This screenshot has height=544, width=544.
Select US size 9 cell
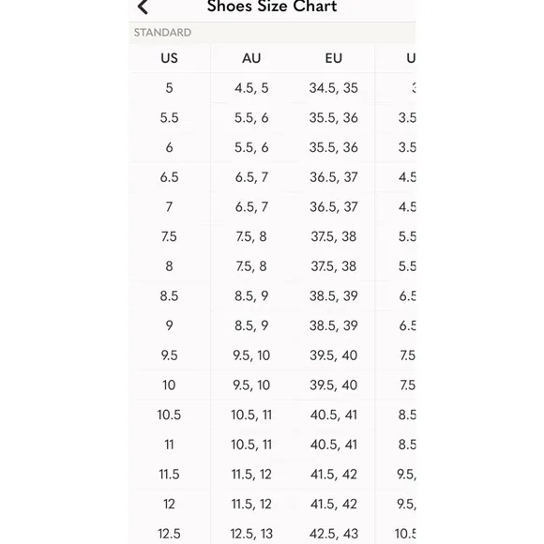click(x=170, y=325)
